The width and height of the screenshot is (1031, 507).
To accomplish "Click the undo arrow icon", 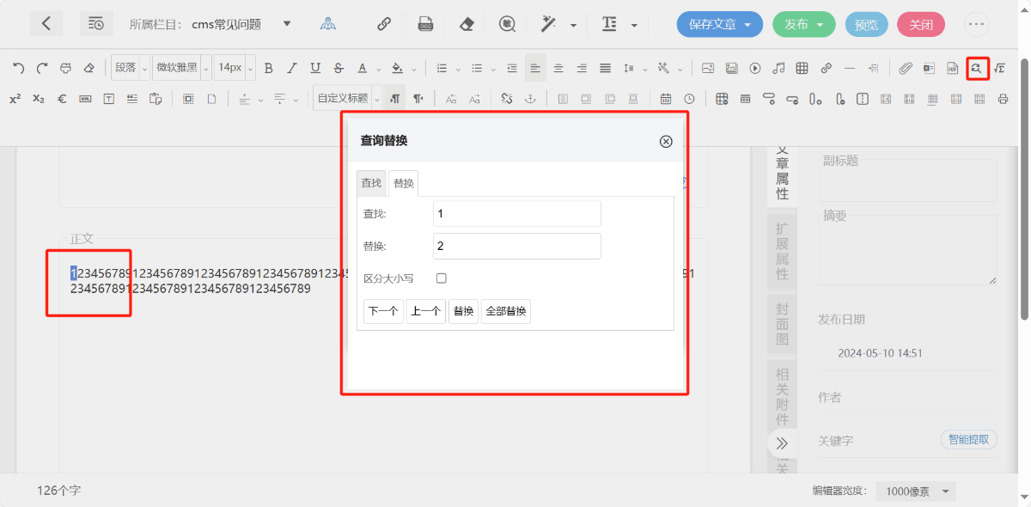I will (18, 68).
